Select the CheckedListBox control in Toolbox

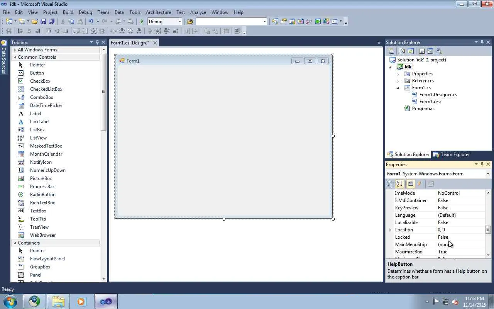coord(46,89)
